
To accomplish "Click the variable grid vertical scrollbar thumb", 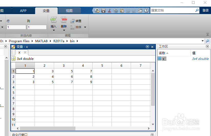I will click(153, 89).
